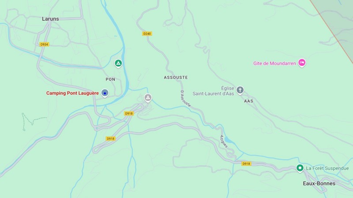Viewport: 353px width, 198px height.
Task: Select La Forêt Suspendue green marker
Action: coord(300,168)
